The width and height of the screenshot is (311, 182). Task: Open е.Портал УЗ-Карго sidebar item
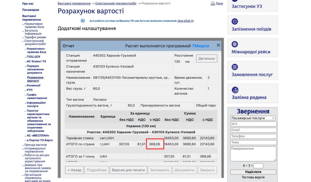[40, 140]
